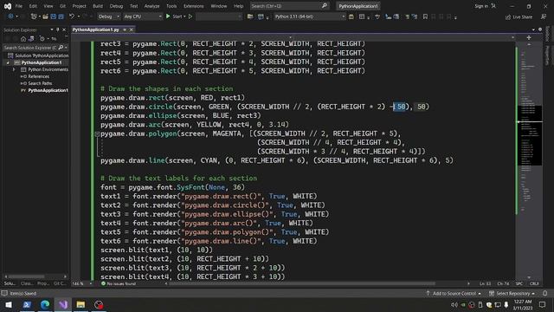Open File Explorer from taskbar
The image size is (554, 312).
pyautogui.click(x=81, y=304)
